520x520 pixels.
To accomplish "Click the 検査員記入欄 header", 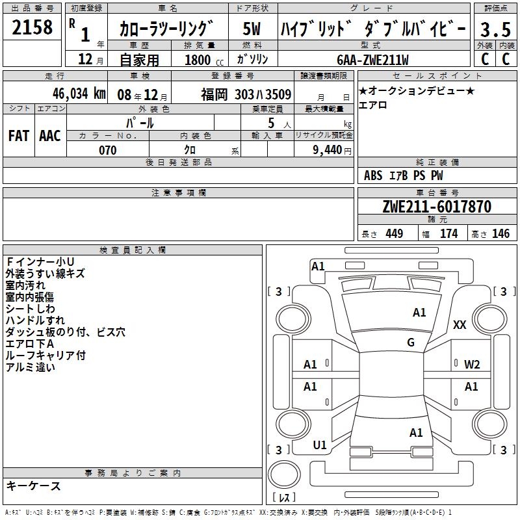I will [x=133, y=250].
